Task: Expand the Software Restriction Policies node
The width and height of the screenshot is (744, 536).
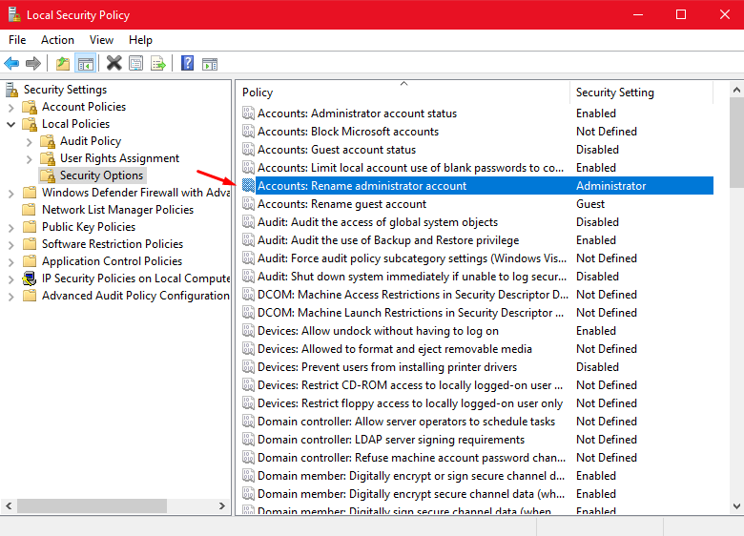Action: (10, 245)
